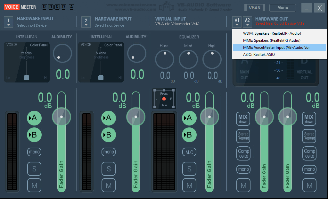Choose MME: Speakers (Realtek(R) Audio)
Screen dimensions: 328x199
279,40
